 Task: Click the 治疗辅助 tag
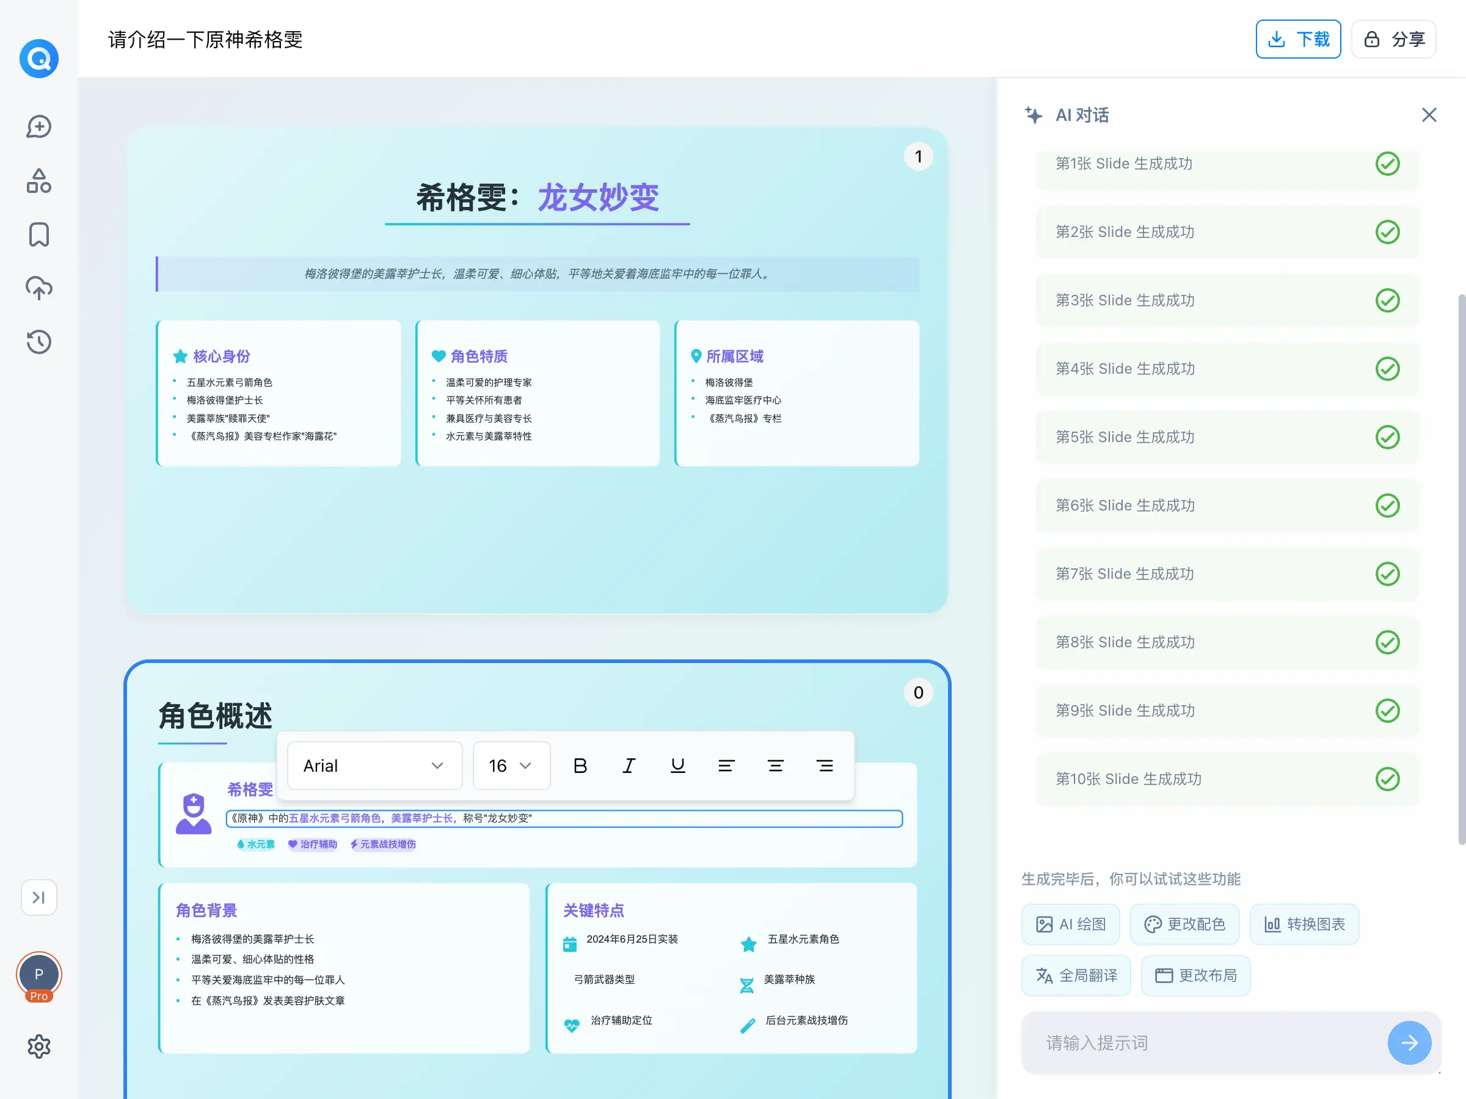coord(313,844)
